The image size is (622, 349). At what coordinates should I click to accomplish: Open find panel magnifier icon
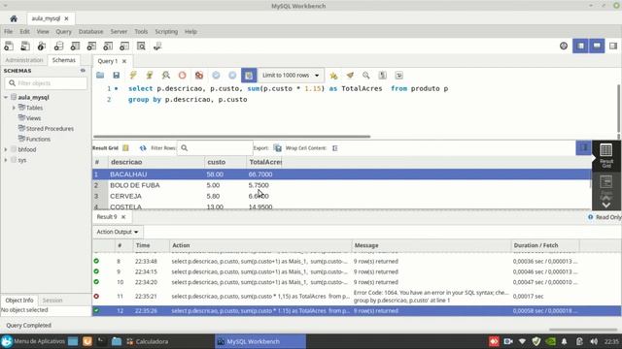pos(366,76)
